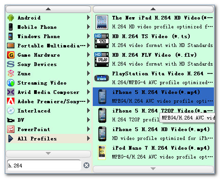220x179 pixels.
Task: Click the iPhone 5 720P phone icon
Action: coord(102,115)
